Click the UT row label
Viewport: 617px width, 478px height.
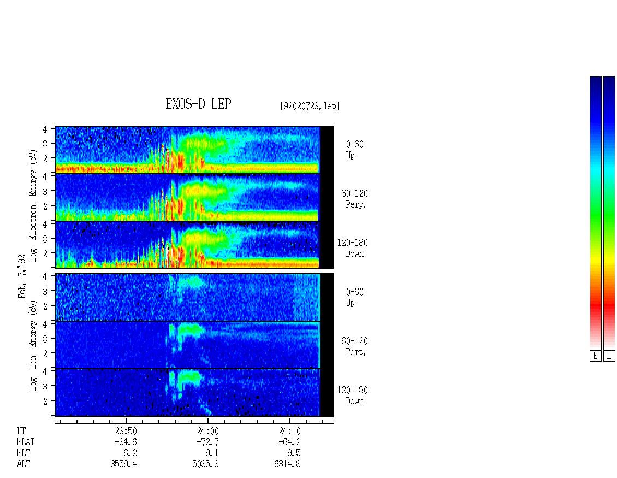21,431
